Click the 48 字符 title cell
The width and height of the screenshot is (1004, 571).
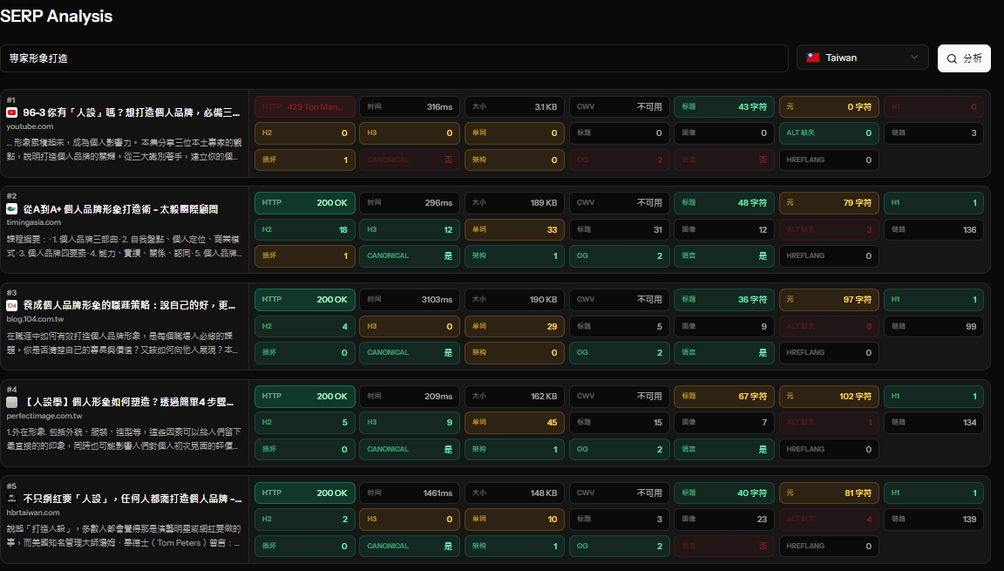click(x=724, y=203)
